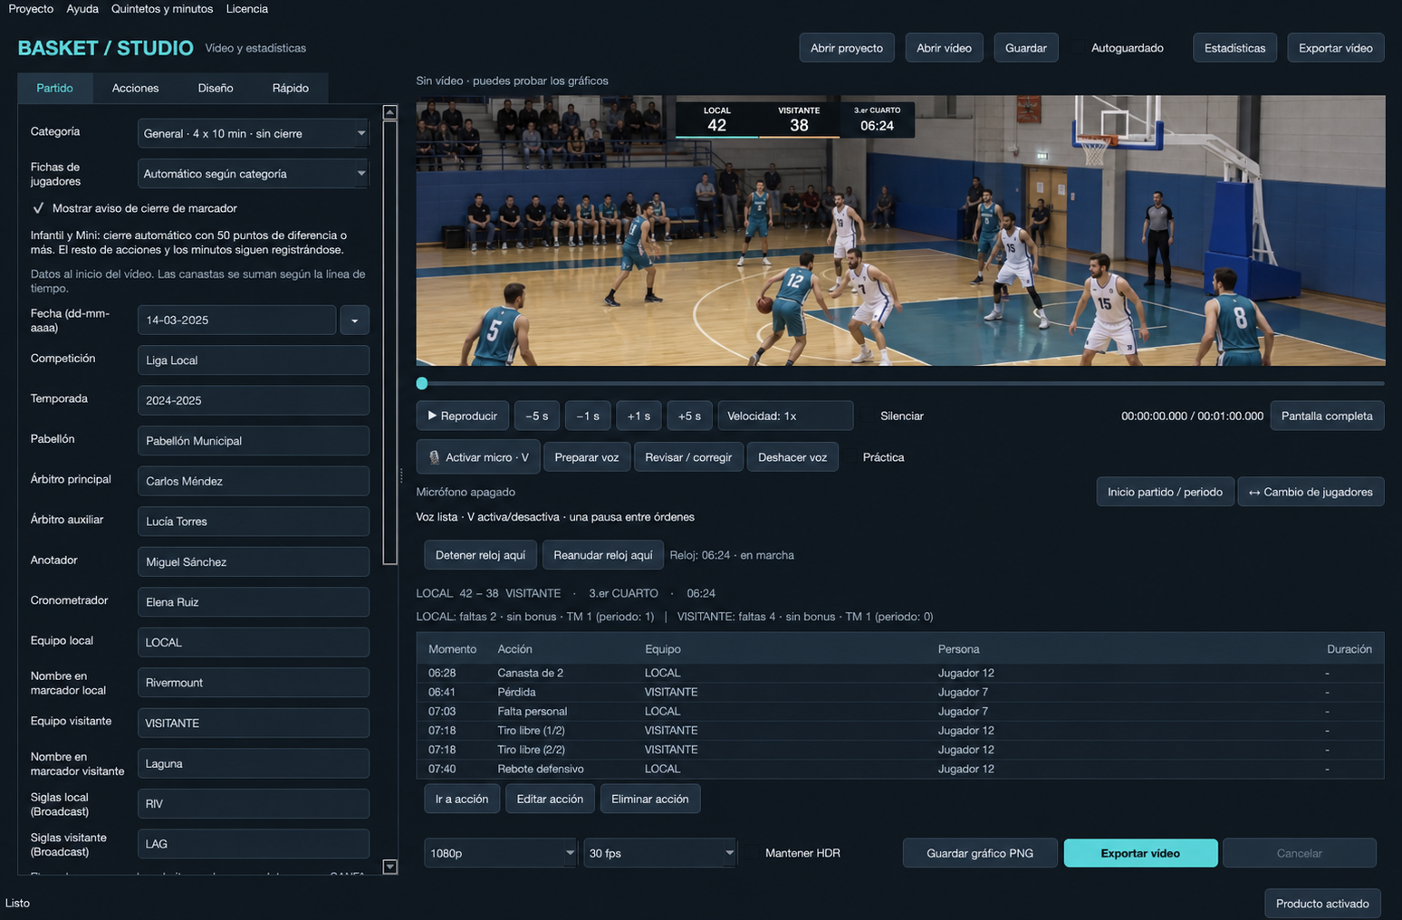Open the Licencia menu
This screenshot has width=1402, height=920.
(x=247, y=9)
